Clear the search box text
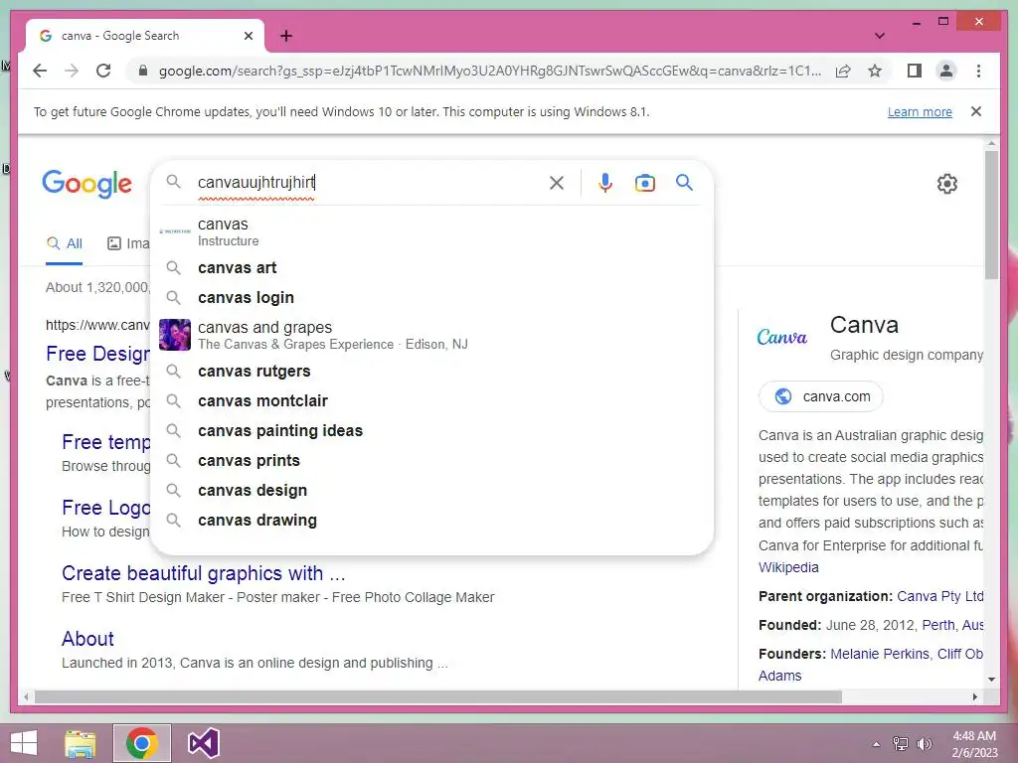Screen dimensions: 1018x763 click(x=557, y=183)
